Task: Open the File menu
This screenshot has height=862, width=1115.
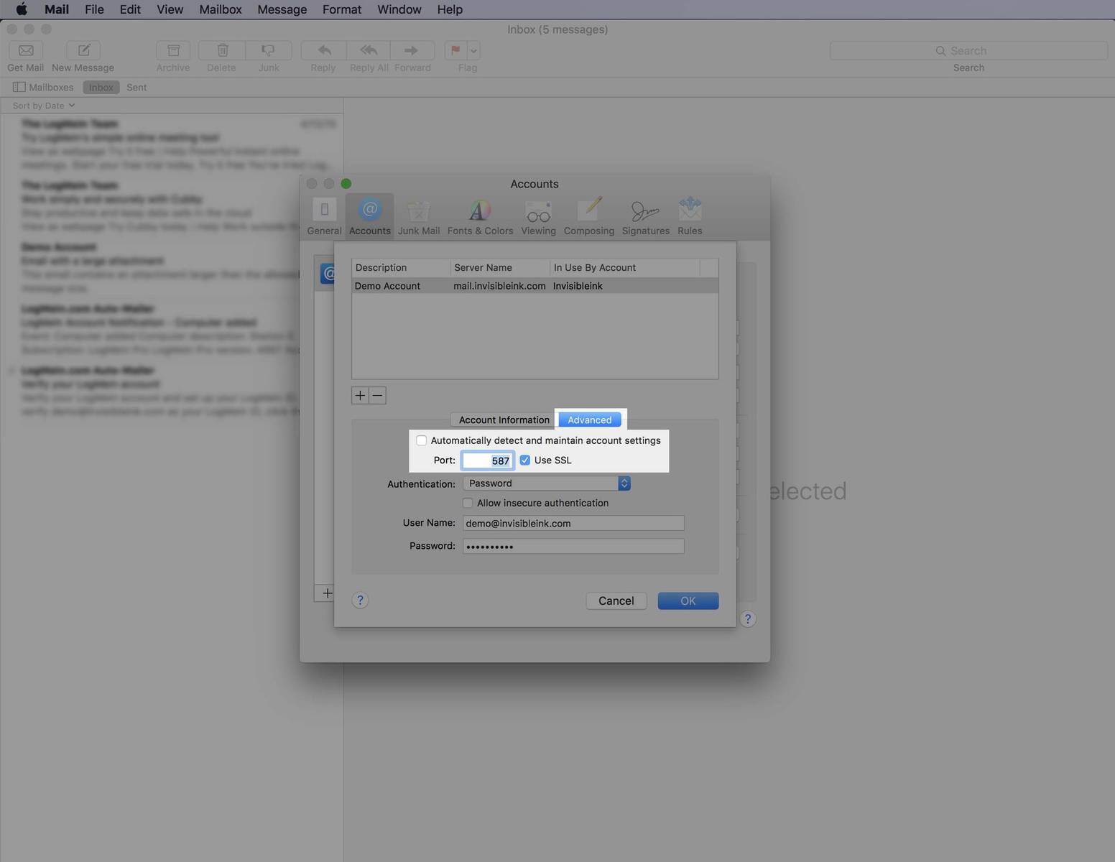Action: click(x=94, y=9)
